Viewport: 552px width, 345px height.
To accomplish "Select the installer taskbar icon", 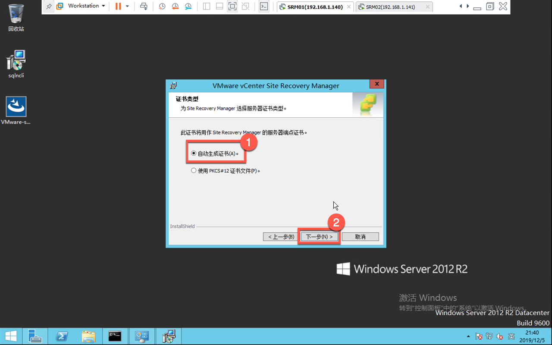I will [168, 336].
